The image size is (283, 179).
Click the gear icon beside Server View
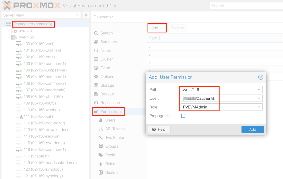[86, 15]
